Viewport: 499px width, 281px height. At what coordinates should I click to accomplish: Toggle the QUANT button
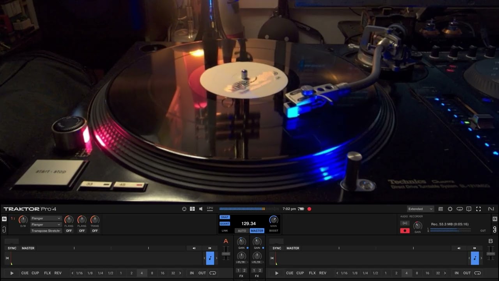click(225, 224)
